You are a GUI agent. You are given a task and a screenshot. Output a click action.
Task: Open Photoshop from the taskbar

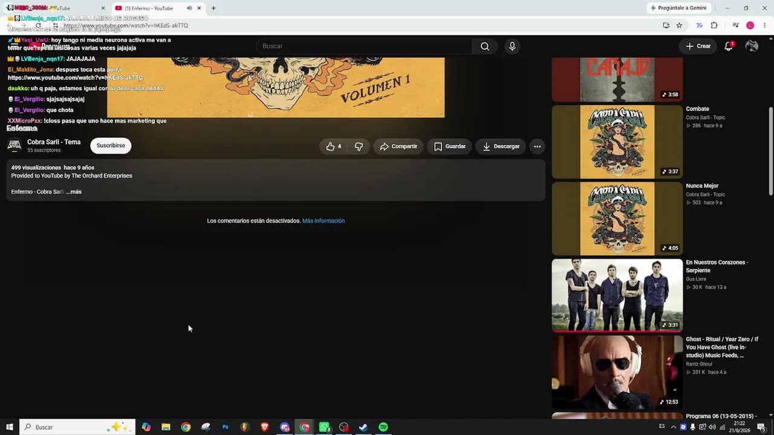[225, 427]
